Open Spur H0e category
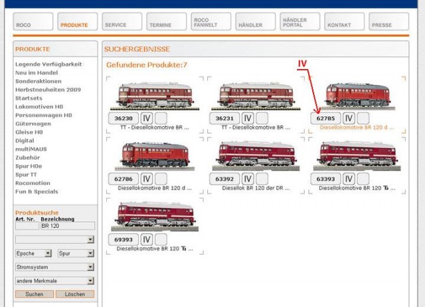This screenshot has height=307, width=425. tap(29, 166)
